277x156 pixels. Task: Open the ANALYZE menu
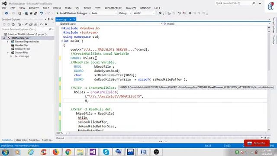(x=131, y=8)
